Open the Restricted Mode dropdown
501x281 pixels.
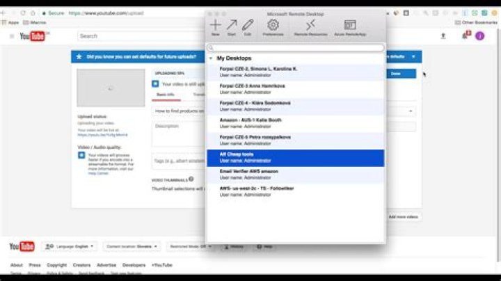click(190, 246)
